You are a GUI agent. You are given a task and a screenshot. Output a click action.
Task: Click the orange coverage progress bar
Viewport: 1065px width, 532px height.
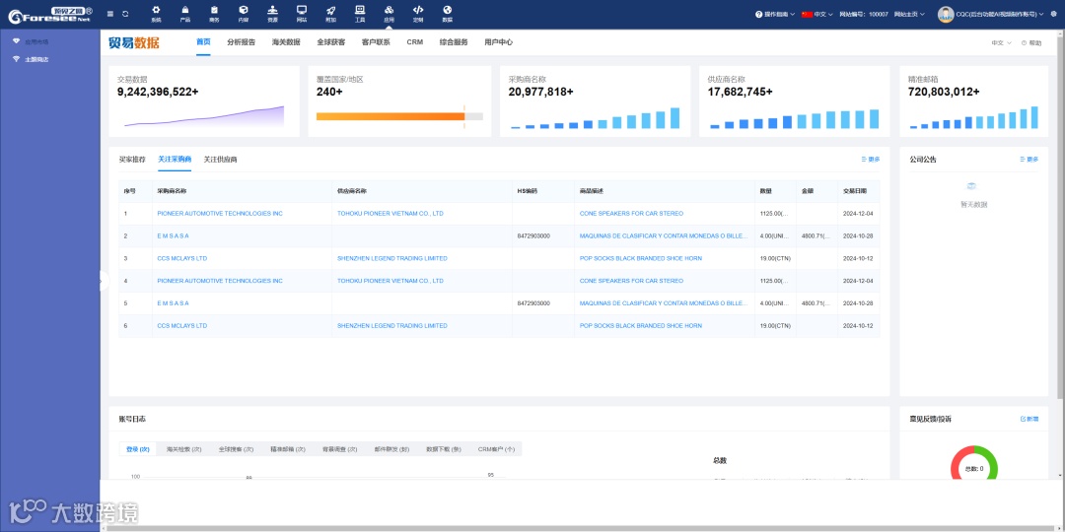[x=390, y=116]
